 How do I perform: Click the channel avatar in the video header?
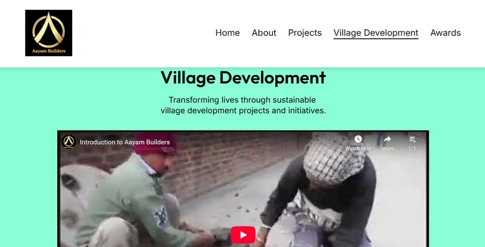tap(68, 142)
